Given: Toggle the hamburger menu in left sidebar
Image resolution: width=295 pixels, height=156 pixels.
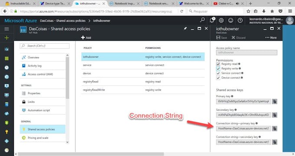Looking at the screenshot, I should pos(7,29).
